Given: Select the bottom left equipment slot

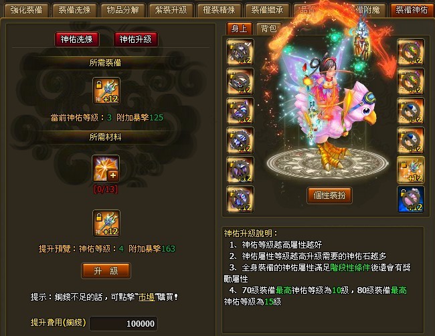Looking at the screenshot, I should (x=240, y=199).
